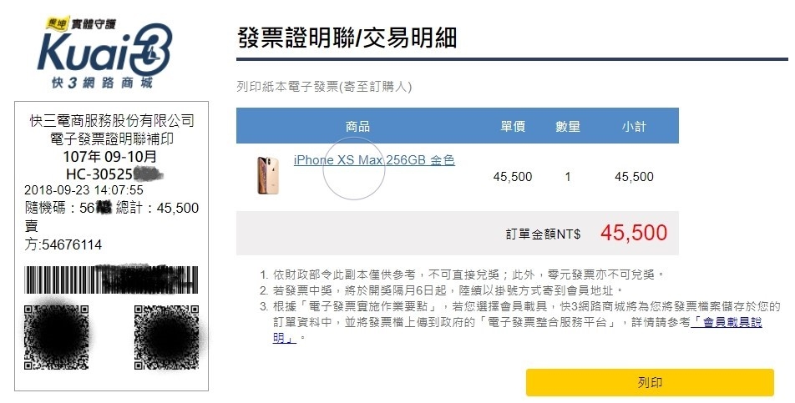The image size is (795, 403).
Task: Click the Kuai3 logo at top left
Action: coord(104,52)
